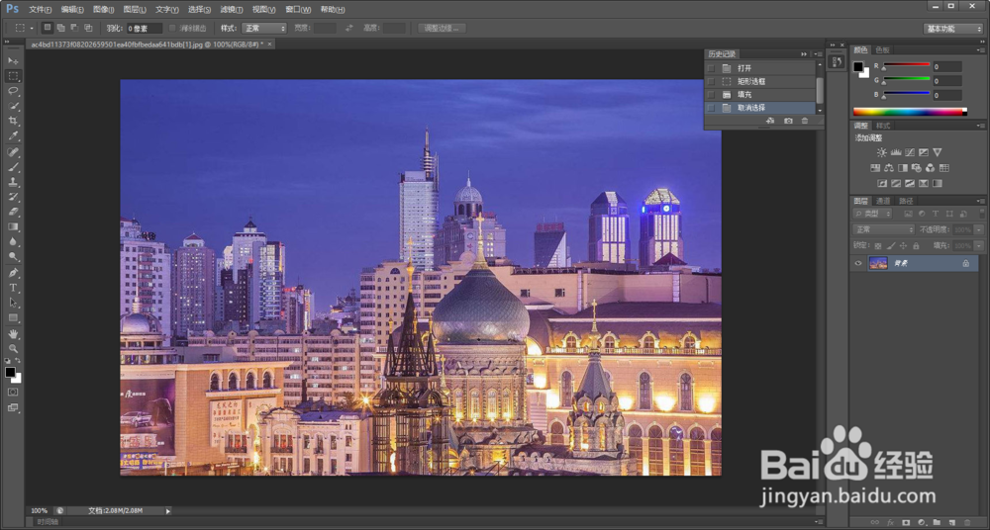Click the Screen Mode icon in toolbox

13,408
